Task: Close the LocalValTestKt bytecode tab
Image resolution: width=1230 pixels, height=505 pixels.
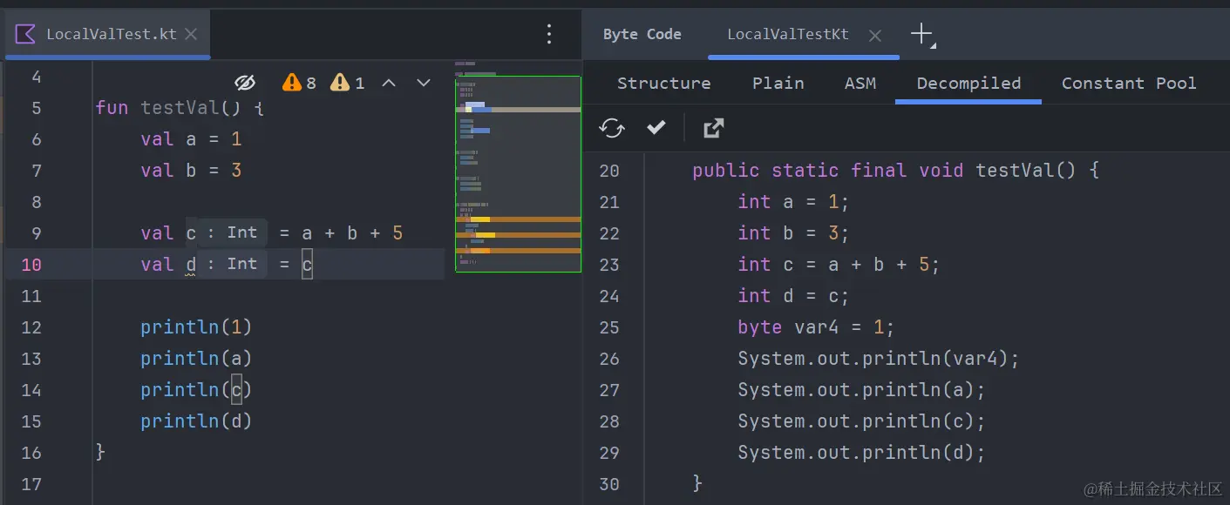Action: [875, 35]
